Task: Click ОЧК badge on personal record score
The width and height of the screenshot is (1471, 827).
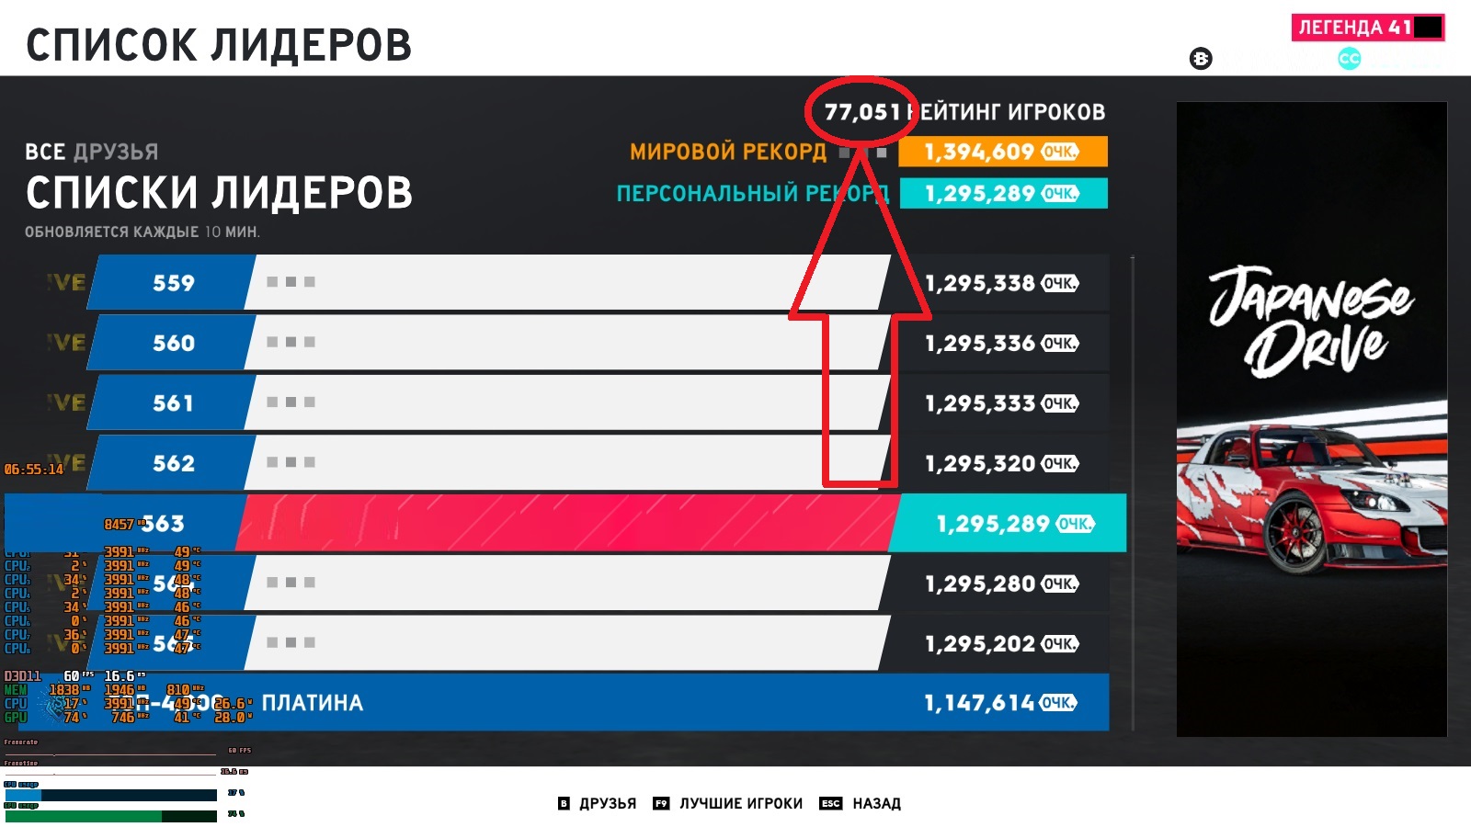Action: [x=1059, y=194]
